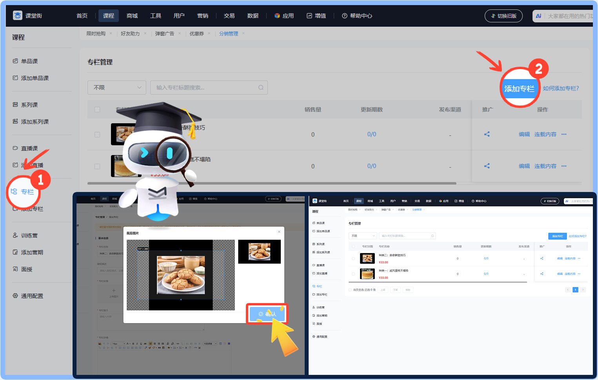598x380 pixels.
Task: Close the 分销管理 tab
Action: (244, 33)
